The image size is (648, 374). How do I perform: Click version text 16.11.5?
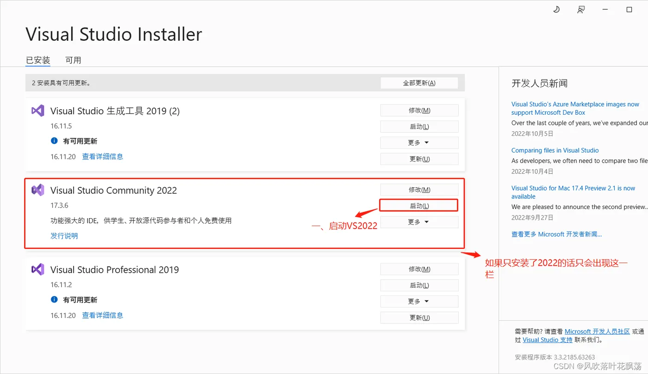pyautogui.click(x=61, y=126)
